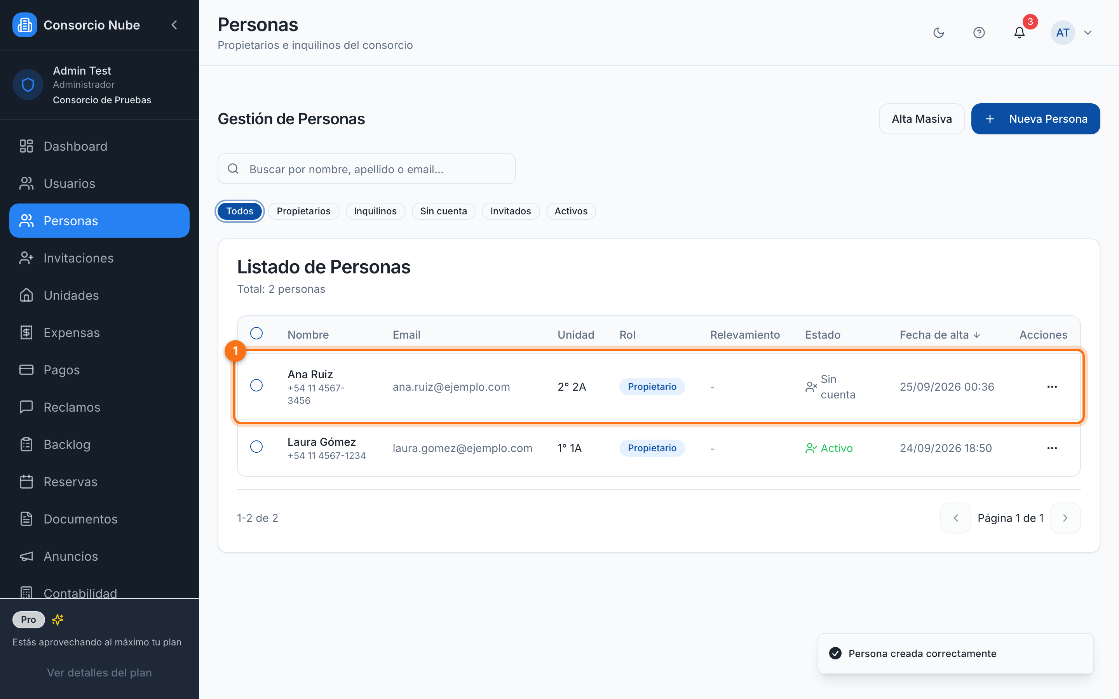The image size is (1119, 699).
Task: Filter by Activos chip
Action: (x=571, y=211)
